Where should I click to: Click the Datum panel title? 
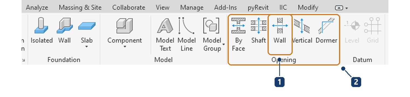coord(362,60)
